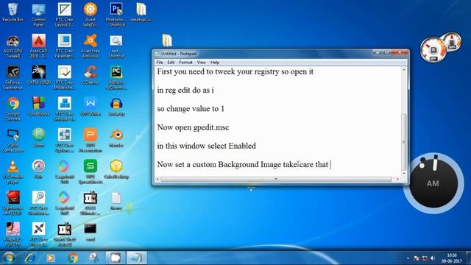Open the Windows Start menu orb
471x265 pixels.
coord(9,258)
